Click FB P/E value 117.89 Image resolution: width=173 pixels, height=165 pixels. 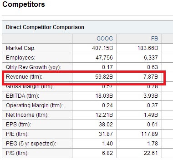[149, 134]
